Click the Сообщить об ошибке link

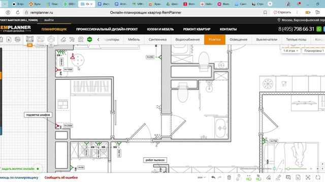[61, 177]
